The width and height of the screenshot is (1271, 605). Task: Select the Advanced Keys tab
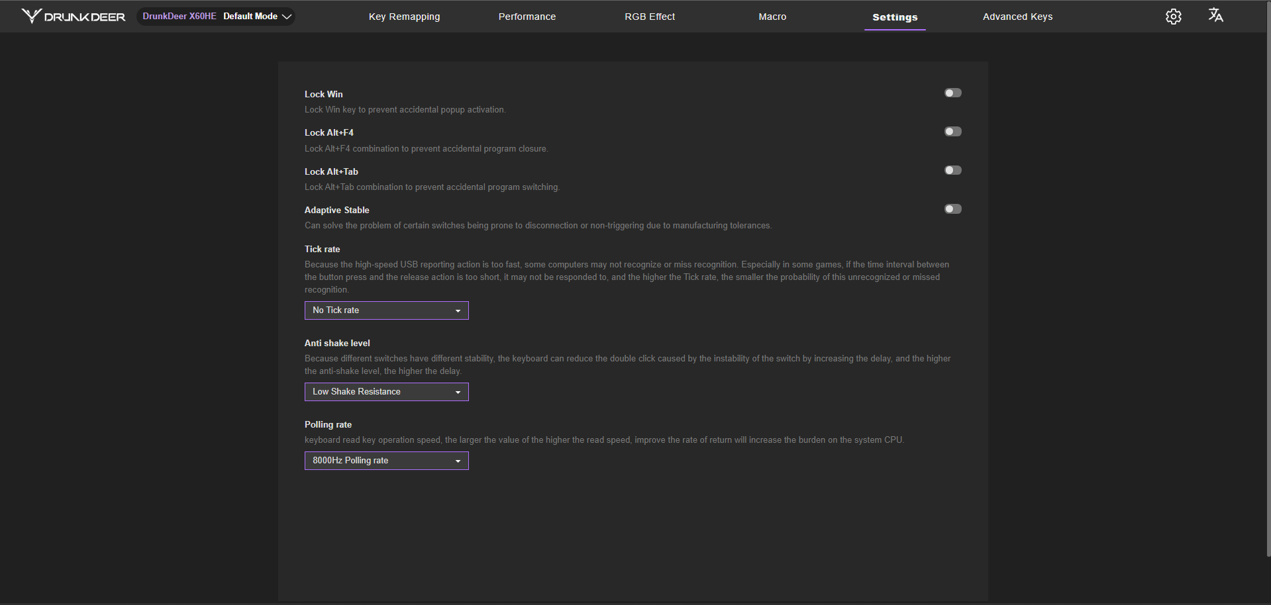click(x=1017, y=17)
